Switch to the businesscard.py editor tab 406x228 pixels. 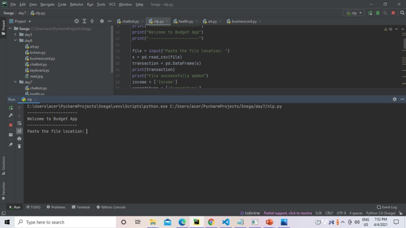(244, 21)
